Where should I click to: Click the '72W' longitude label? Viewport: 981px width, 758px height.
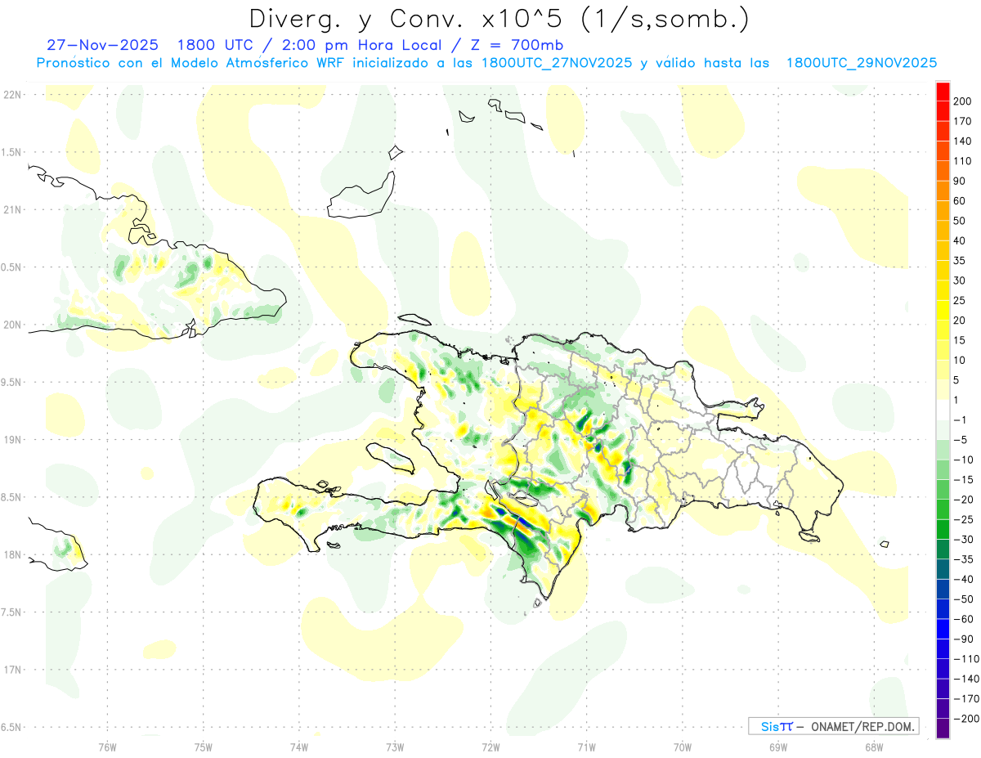coord(490,747)
